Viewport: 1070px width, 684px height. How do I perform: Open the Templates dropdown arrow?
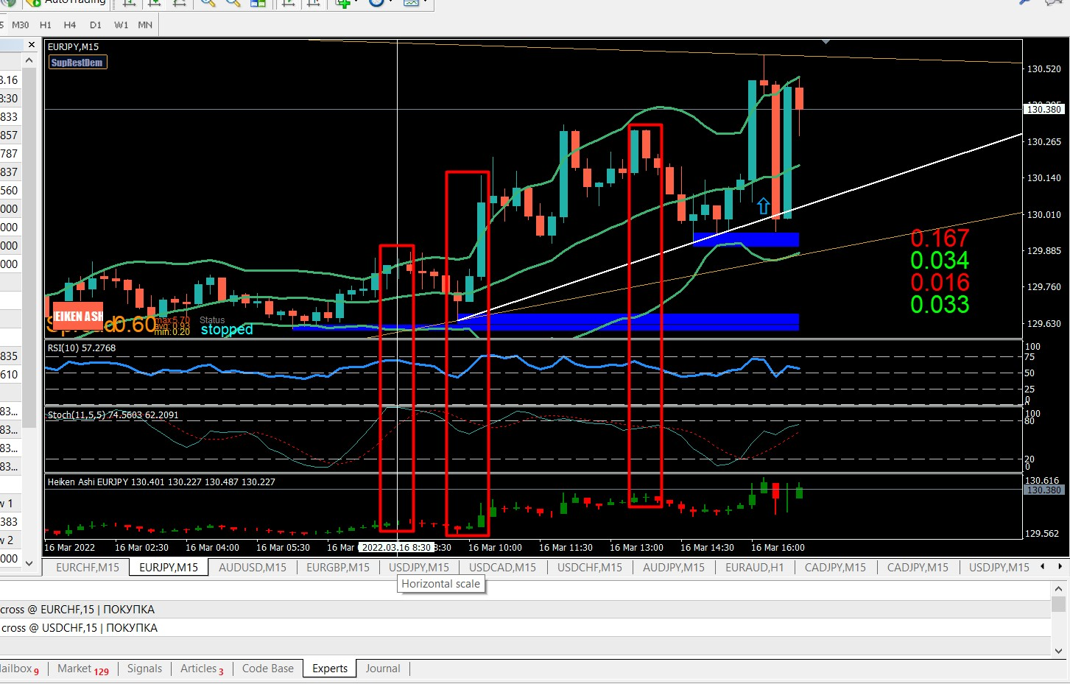423,4
